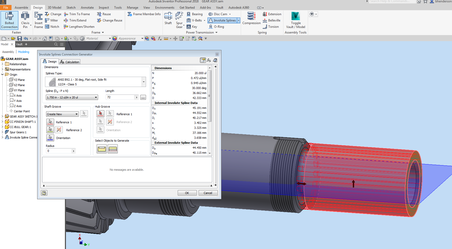Open the File menu

[6, 8]
